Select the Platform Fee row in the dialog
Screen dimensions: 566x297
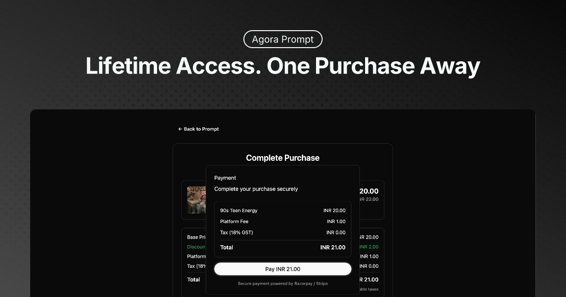click(x=283, y=222)
